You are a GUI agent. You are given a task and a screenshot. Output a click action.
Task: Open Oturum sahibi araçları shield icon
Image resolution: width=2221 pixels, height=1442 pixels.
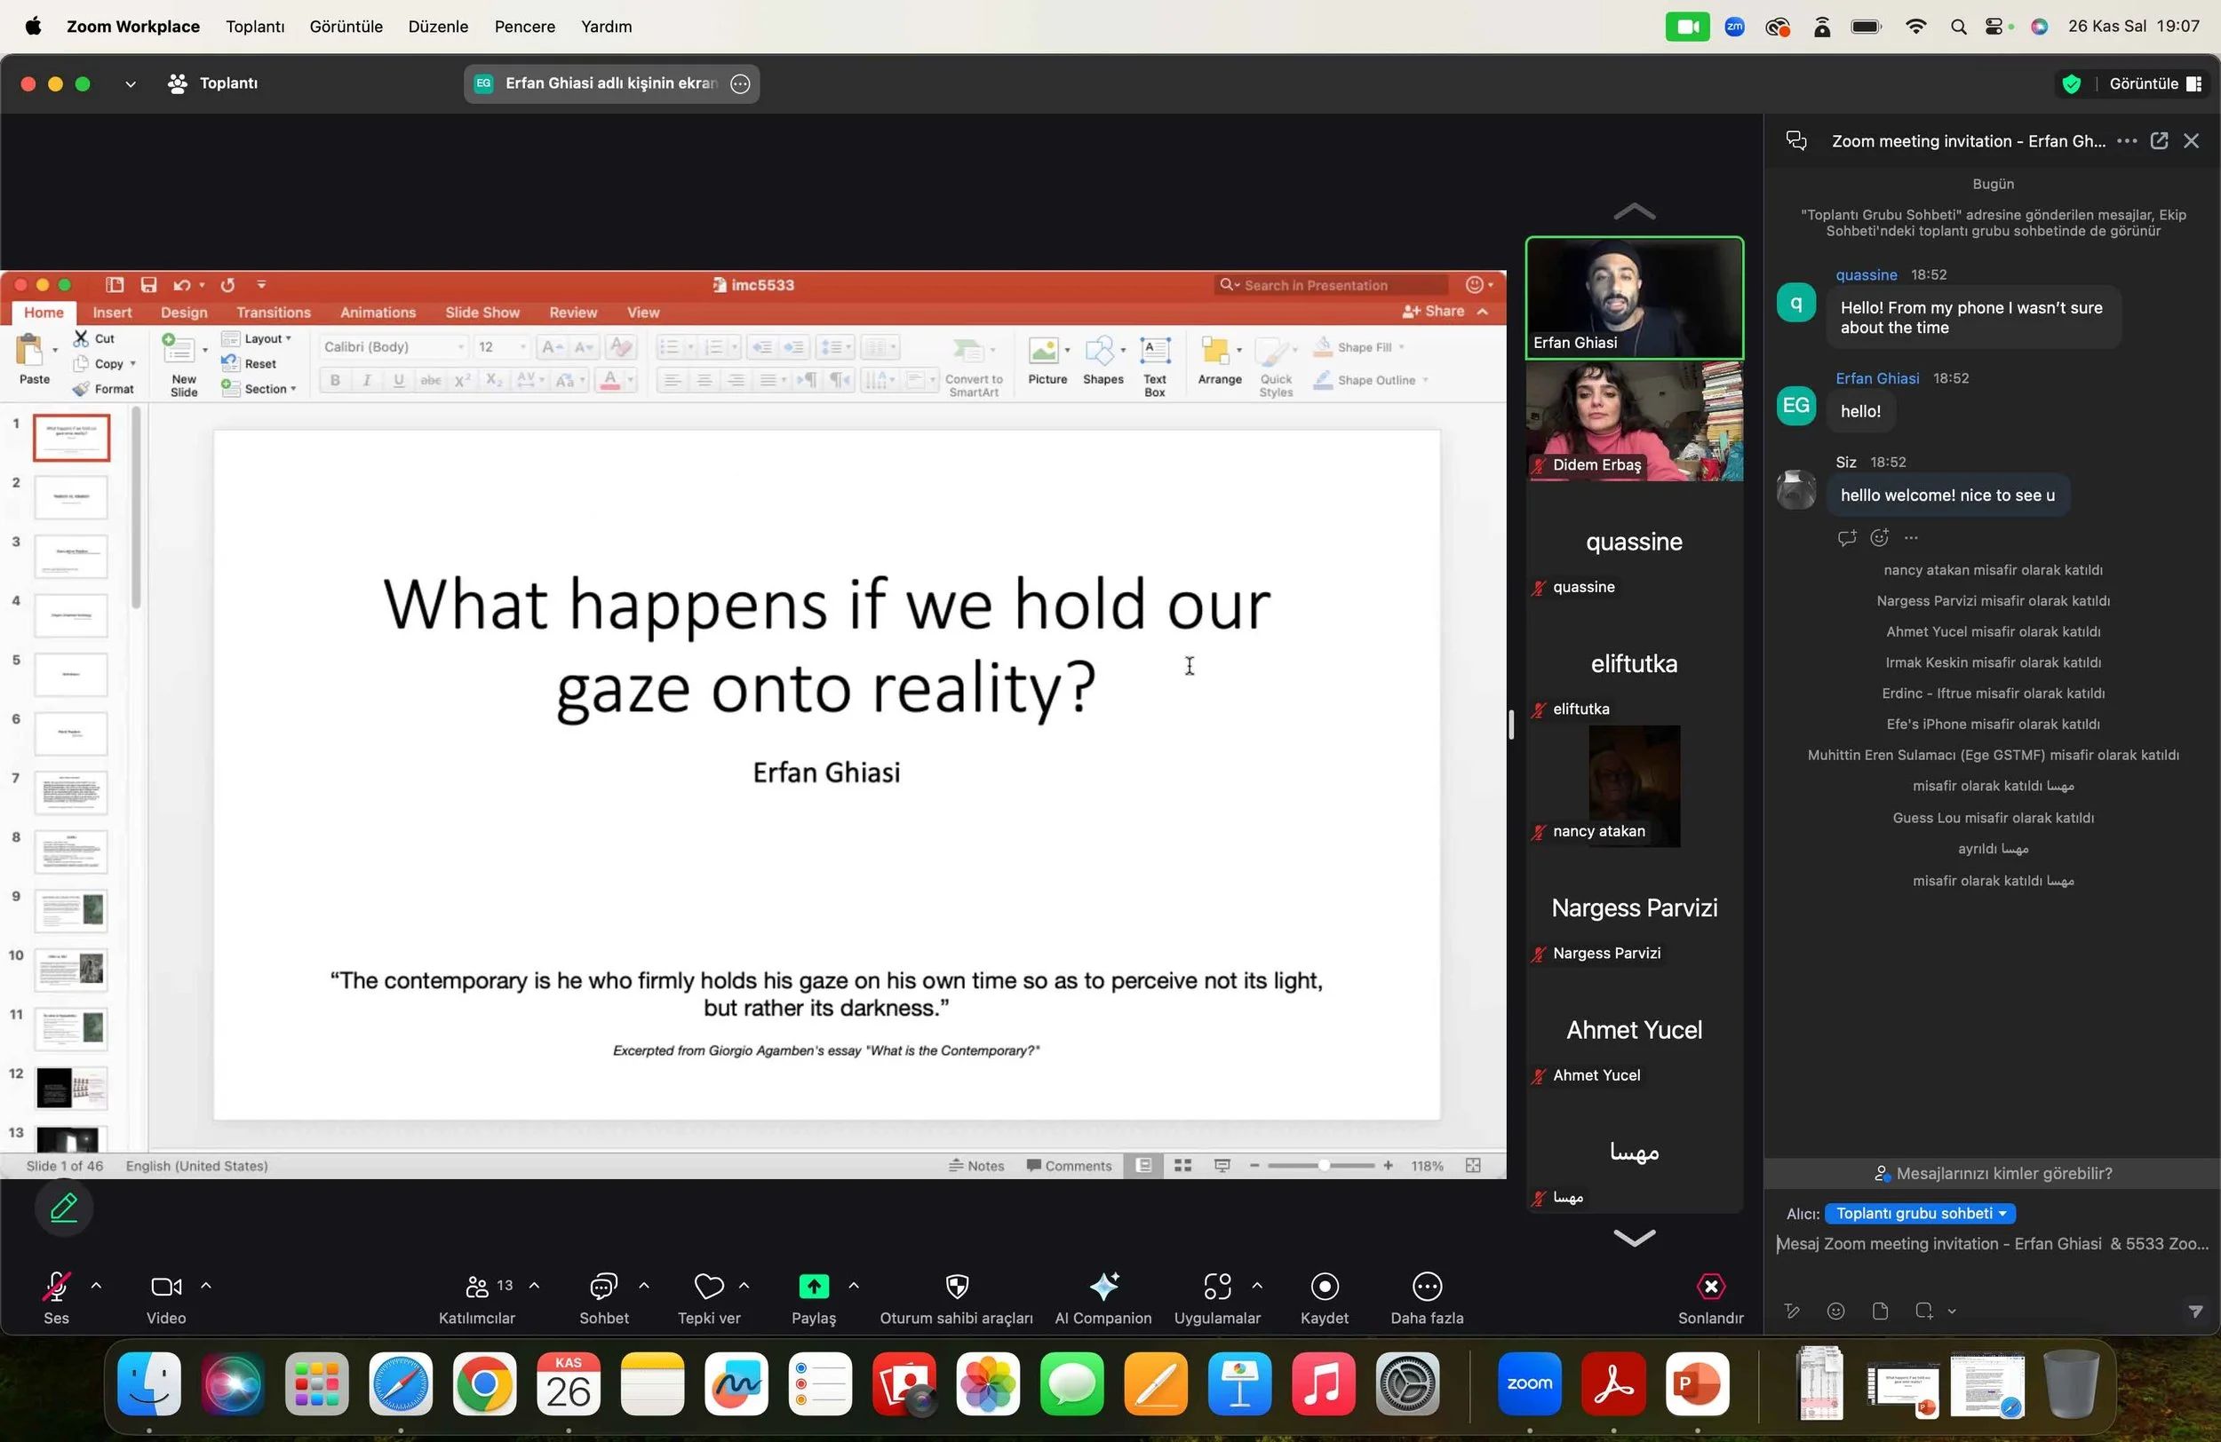[956, 1287]
